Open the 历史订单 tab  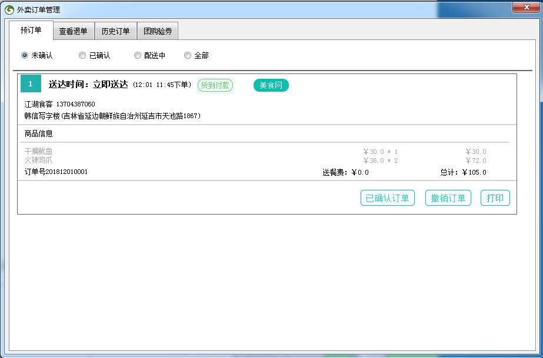point(116,32)
